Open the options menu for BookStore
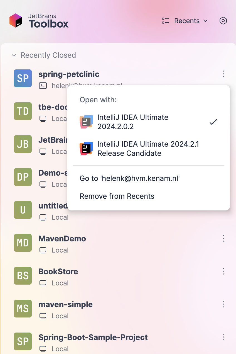236x354 pixels. coord(223,271)
